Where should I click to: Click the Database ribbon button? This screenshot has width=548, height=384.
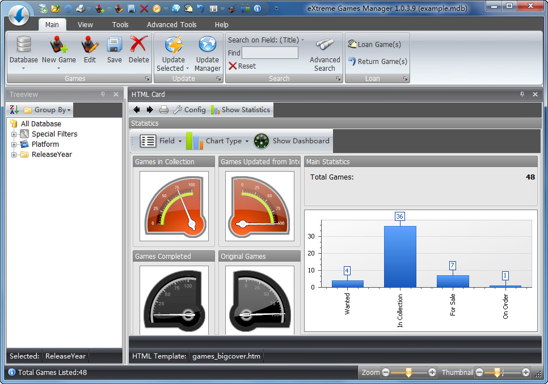[x=23, y=53]
